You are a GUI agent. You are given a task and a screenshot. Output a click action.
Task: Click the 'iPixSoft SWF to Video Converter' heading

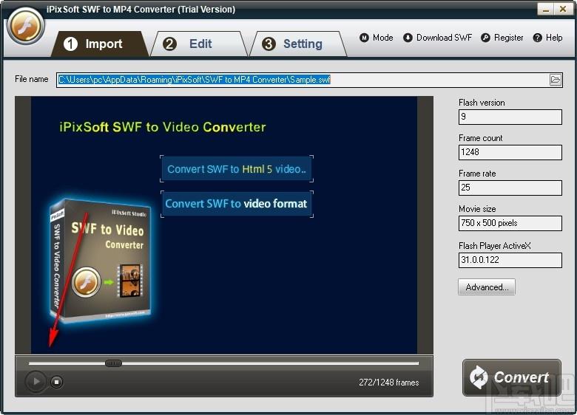click(x=162, y=127)
